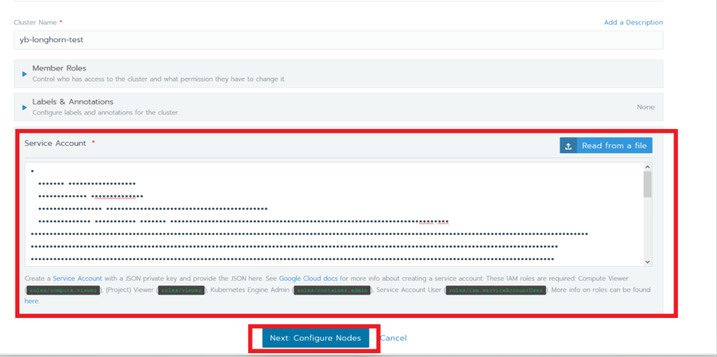
Task: Open the Google Cloud docs link
Action: click(x=308, y=279)
